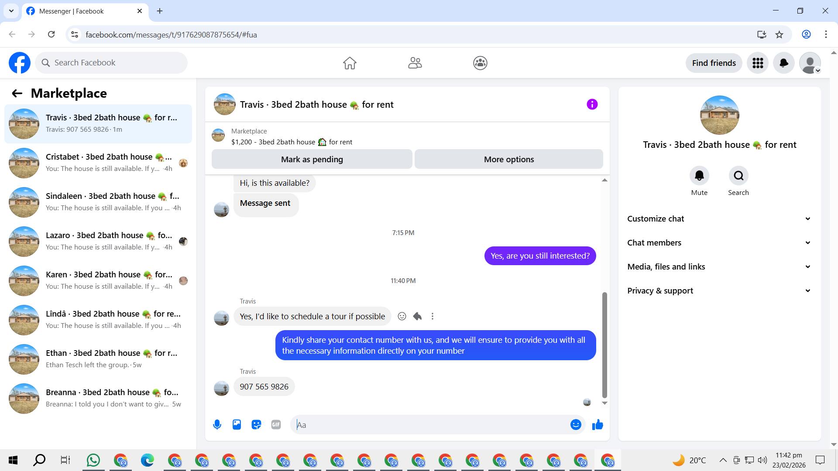Click the voice clip microphone icon

click(217, 424)
